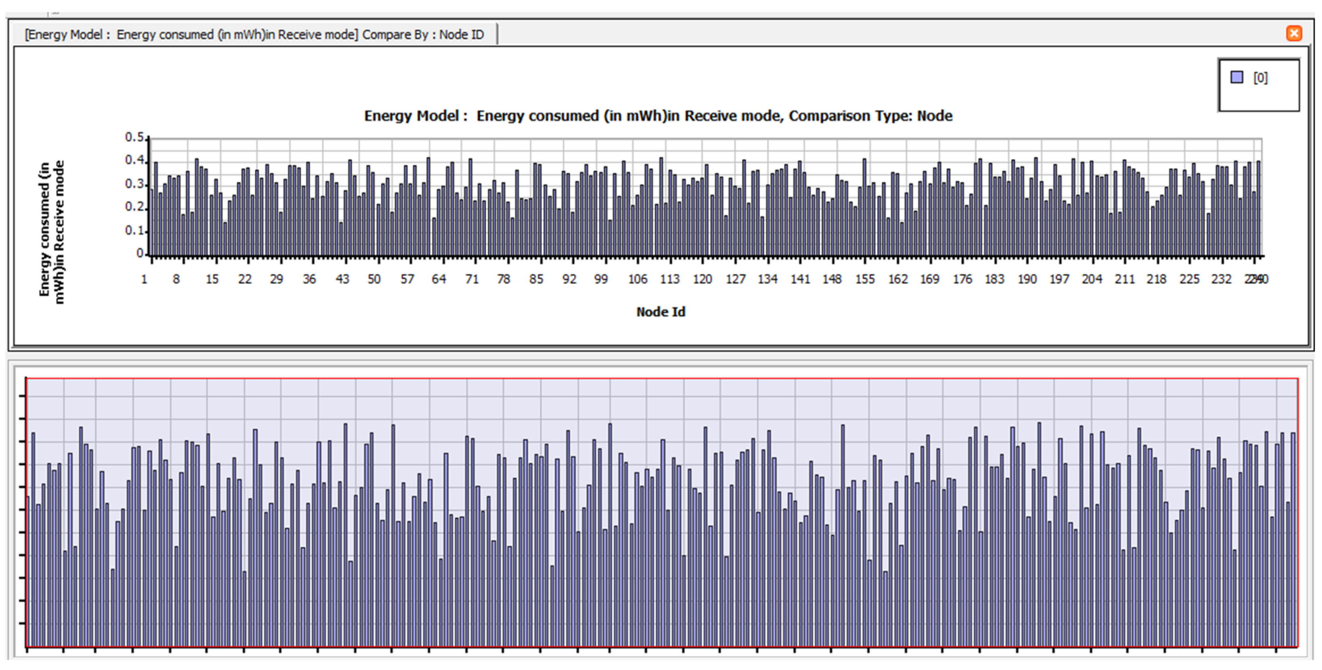Viewport: 1322px width, 670px height.
Task: Click the blue legend swatch for series [0]
Action: [x=1237, y=78]
